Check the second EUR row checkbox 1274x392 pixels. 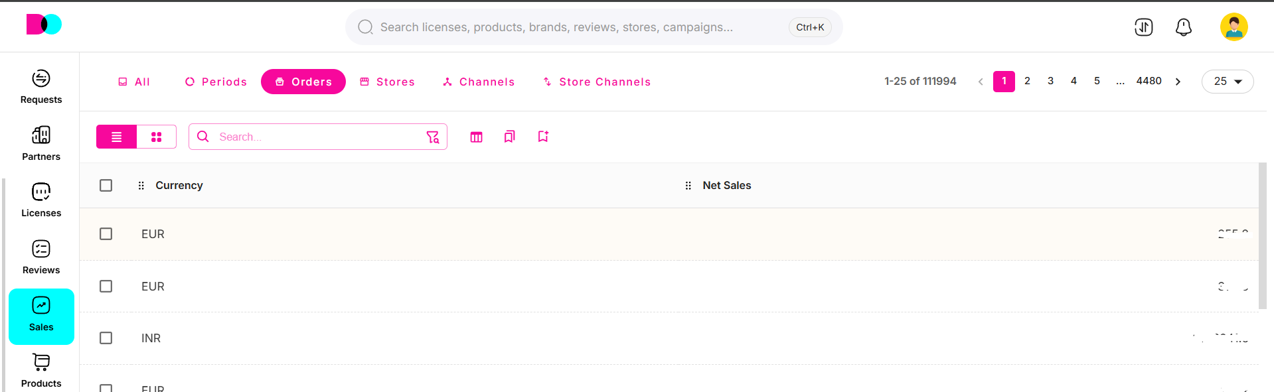[106, 286]
